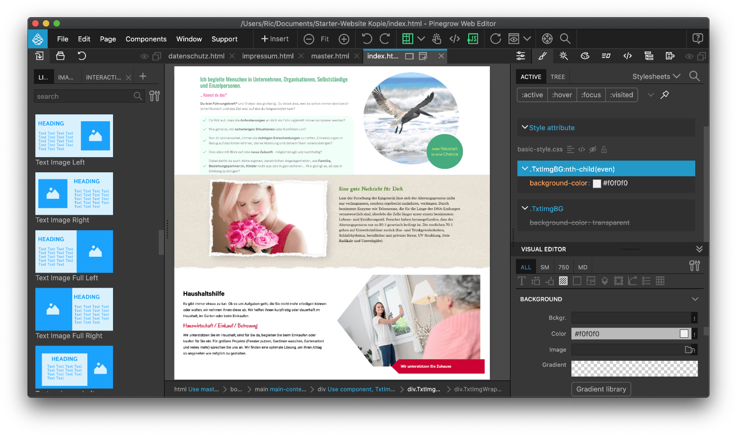Open the Project panel icon

tap(39, 56)
